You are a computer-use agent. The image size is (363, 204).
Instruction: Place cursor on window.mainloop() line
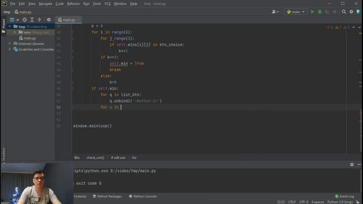point(92,126)
